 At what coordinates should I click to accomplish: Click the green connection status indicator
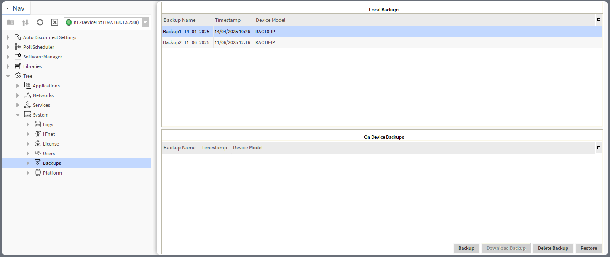[68, 22]
